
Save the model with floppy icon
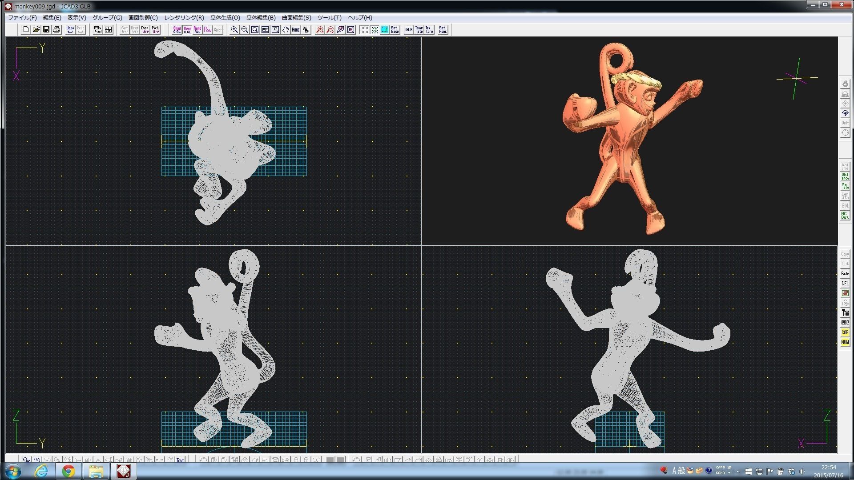(46, 30)
